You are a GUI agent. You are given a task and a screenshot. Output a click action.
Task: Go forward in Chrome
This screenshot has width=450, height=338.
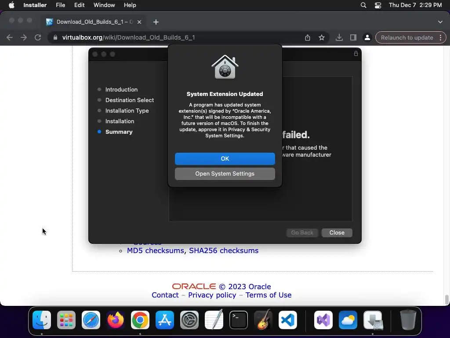coord(24,37)
